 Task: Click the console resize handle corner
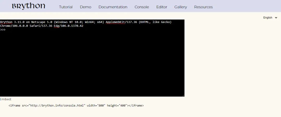click(183, 96)
